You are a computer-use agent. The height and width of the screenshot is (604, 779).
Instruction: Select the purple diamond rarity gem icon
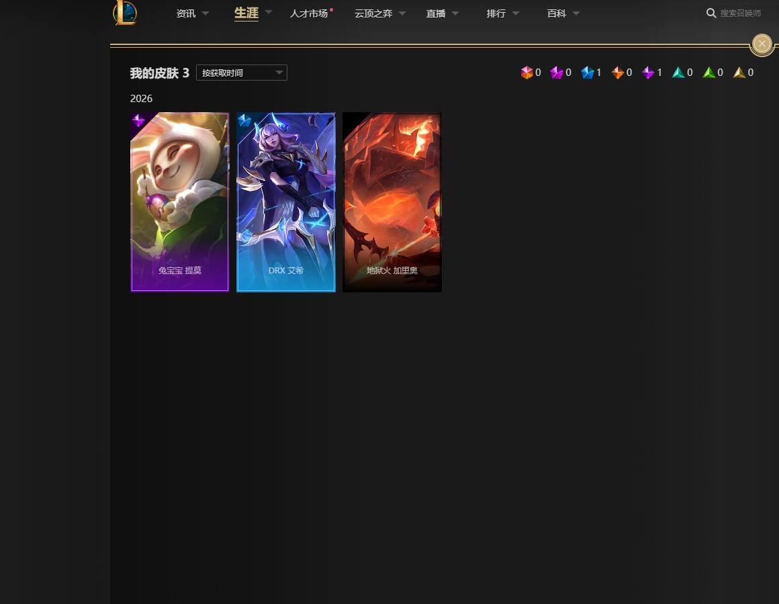pyautogui.click(x=648, y=73)
